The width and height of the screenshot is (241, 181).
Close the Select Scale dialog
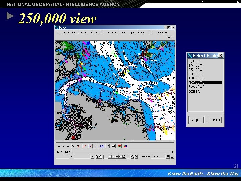pyautogui.click(x=221, y=56)
